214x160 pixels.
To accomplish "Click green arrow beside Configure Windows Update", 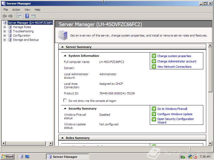I will tap(154, 114).
